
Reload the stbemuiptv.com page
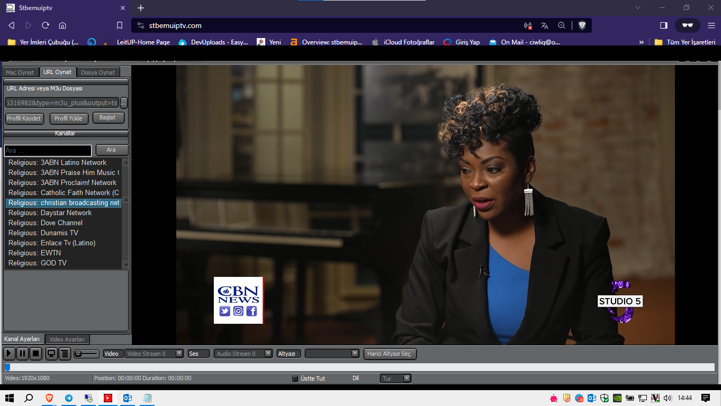click(46, 25)
